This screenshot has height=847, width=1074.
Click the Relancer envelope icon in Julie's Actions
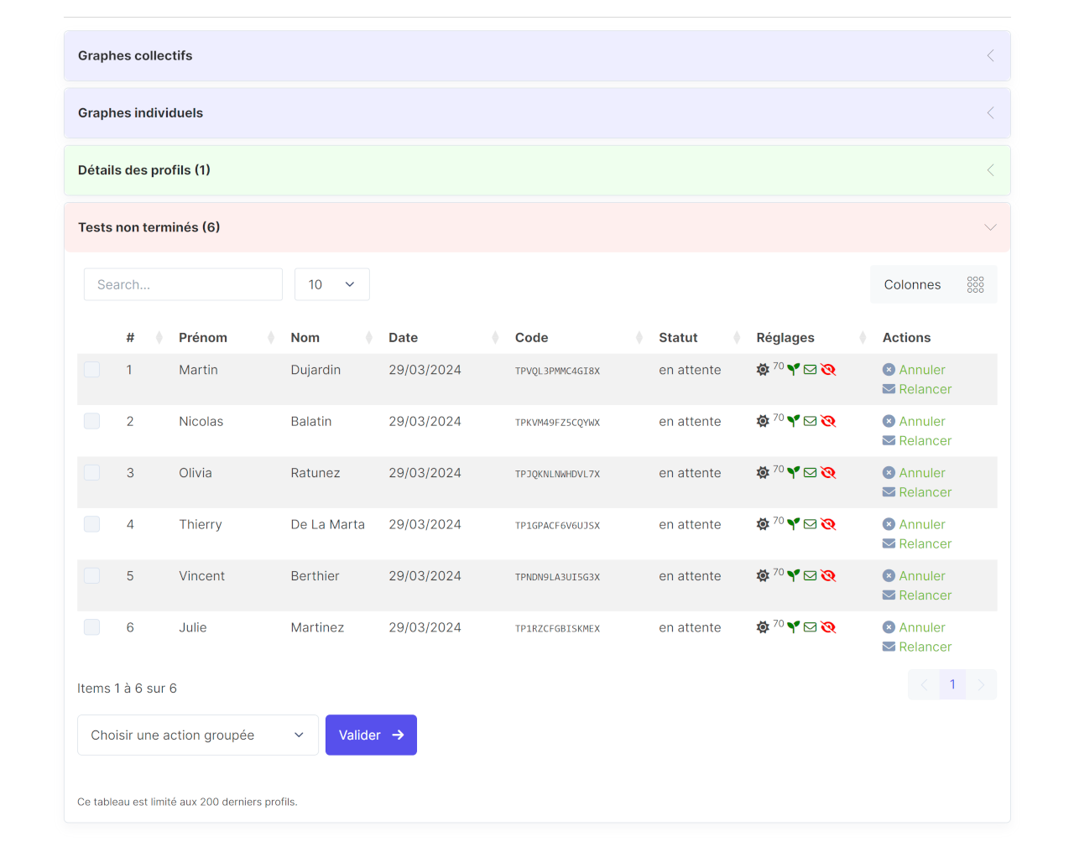(x=889, y=647)
